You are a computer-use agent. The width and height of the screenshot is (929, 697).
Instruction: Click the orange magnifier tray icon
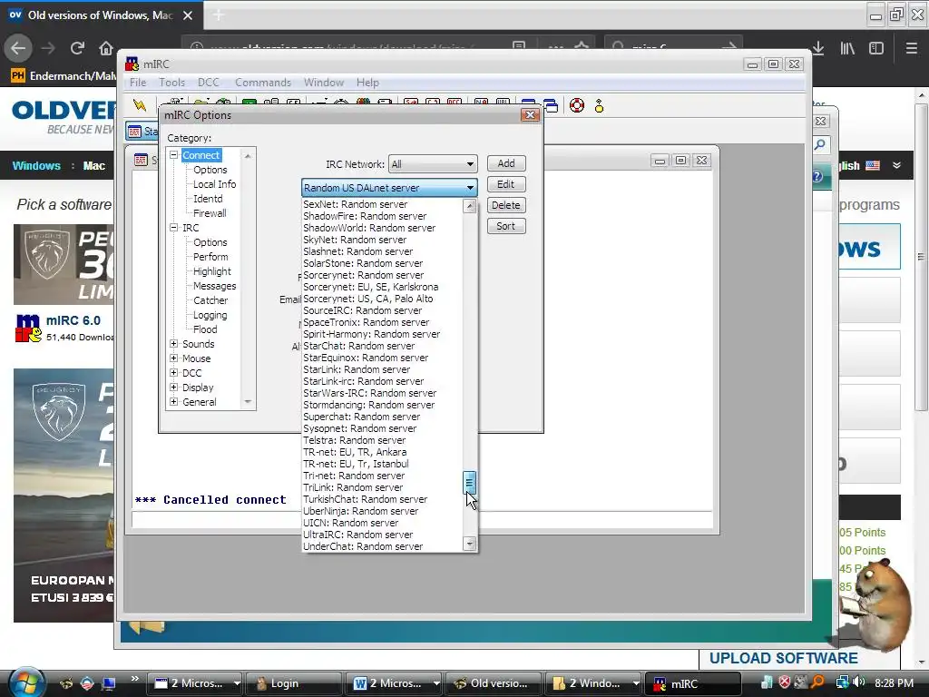[817, 682]
